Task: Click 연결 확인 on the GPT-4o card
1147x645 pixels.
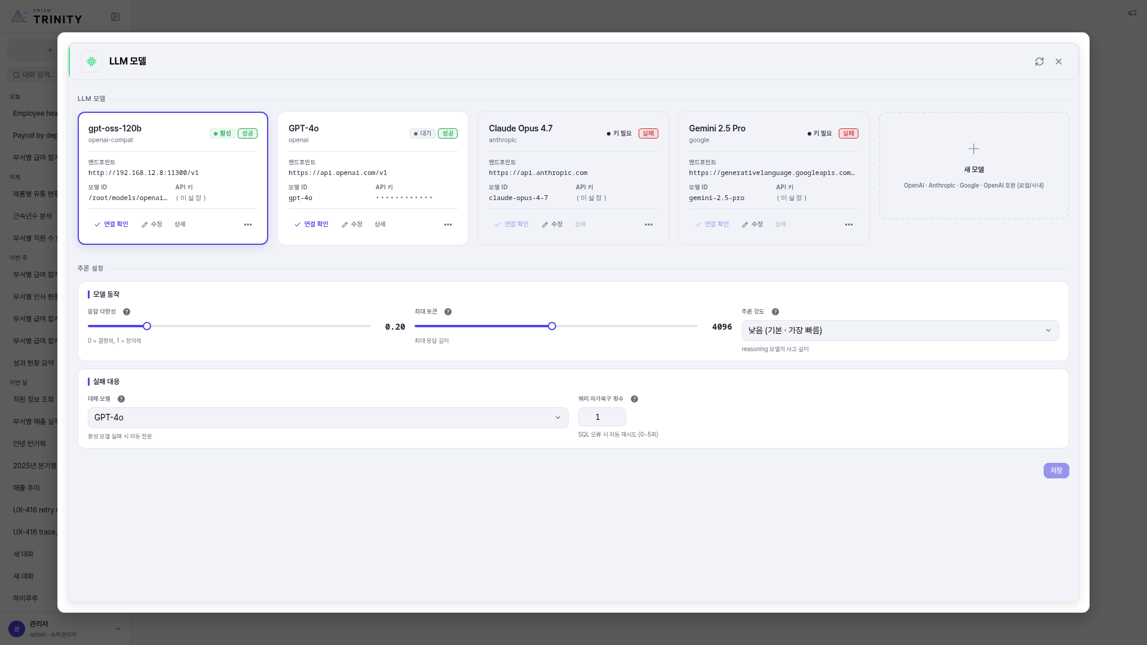Action: 311,225
